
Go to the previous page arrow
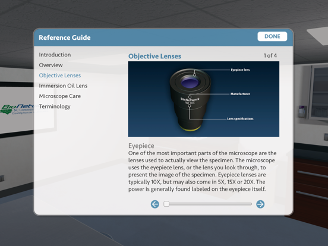point(155,204)
